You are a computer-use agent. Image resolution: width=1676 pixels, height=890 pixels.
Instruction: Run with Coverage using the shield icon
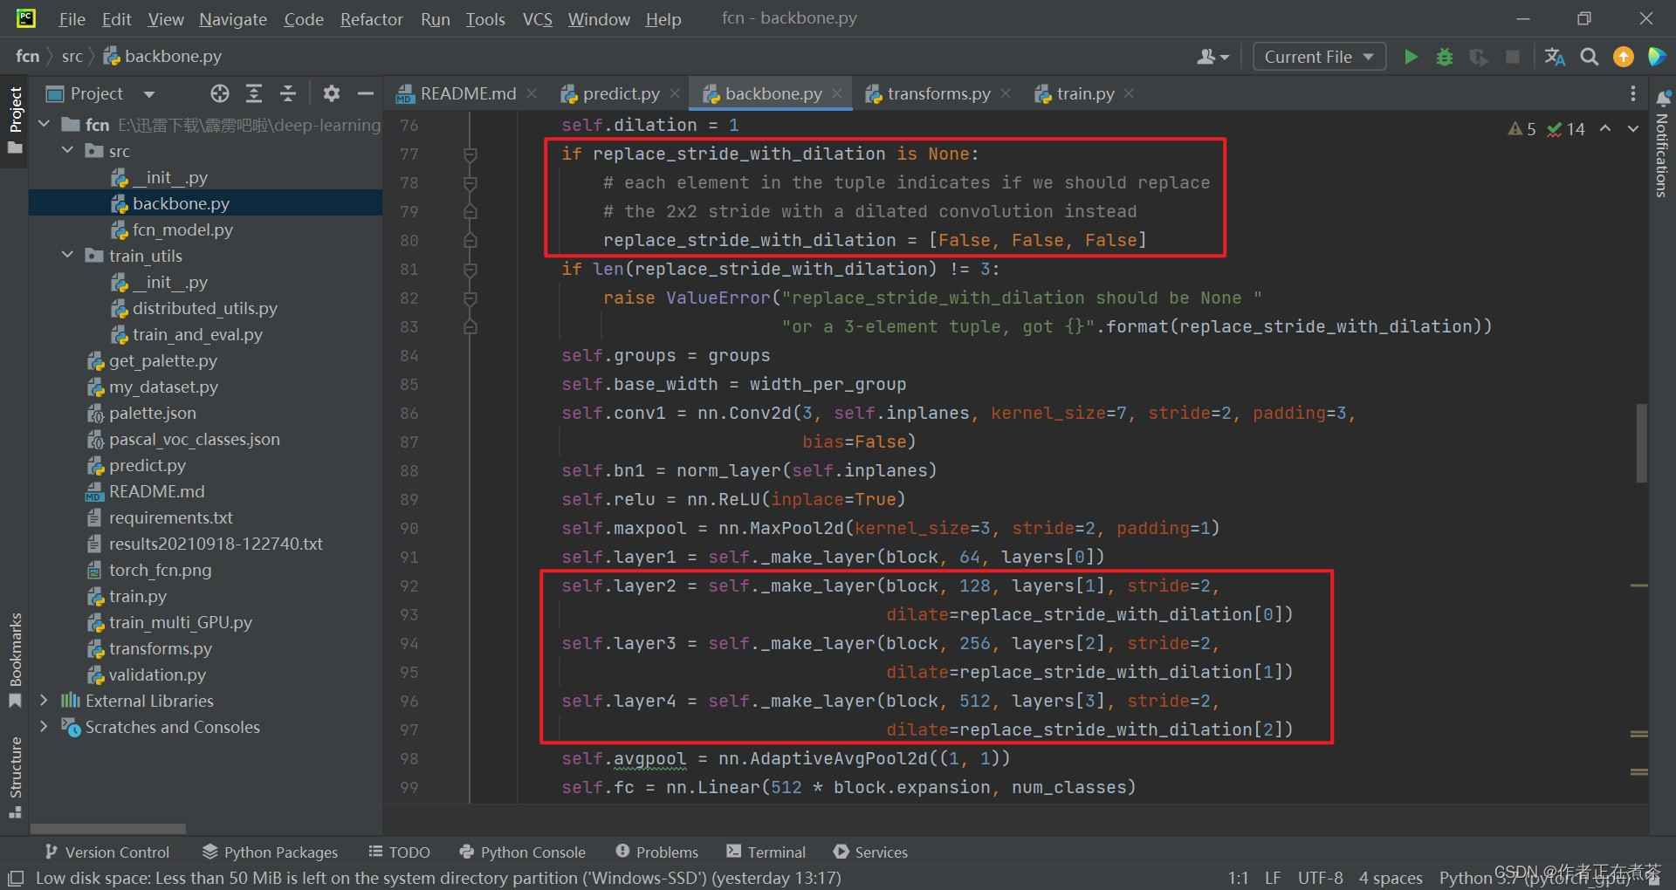pyautogui.click(x=1479, y=56)
